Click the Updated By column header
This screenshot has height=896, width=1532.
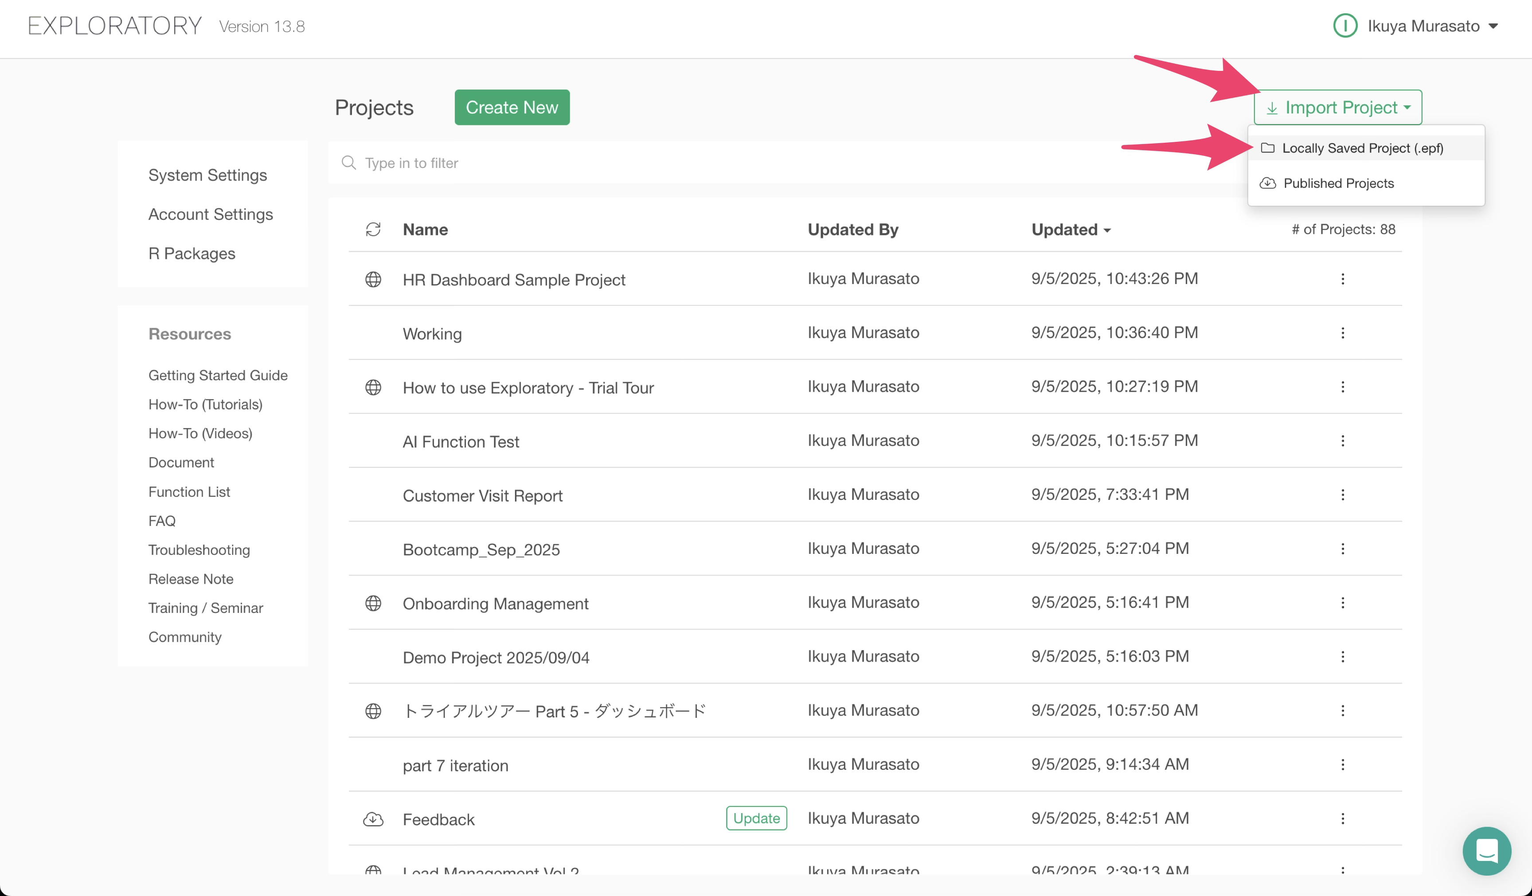coord(853,230)
